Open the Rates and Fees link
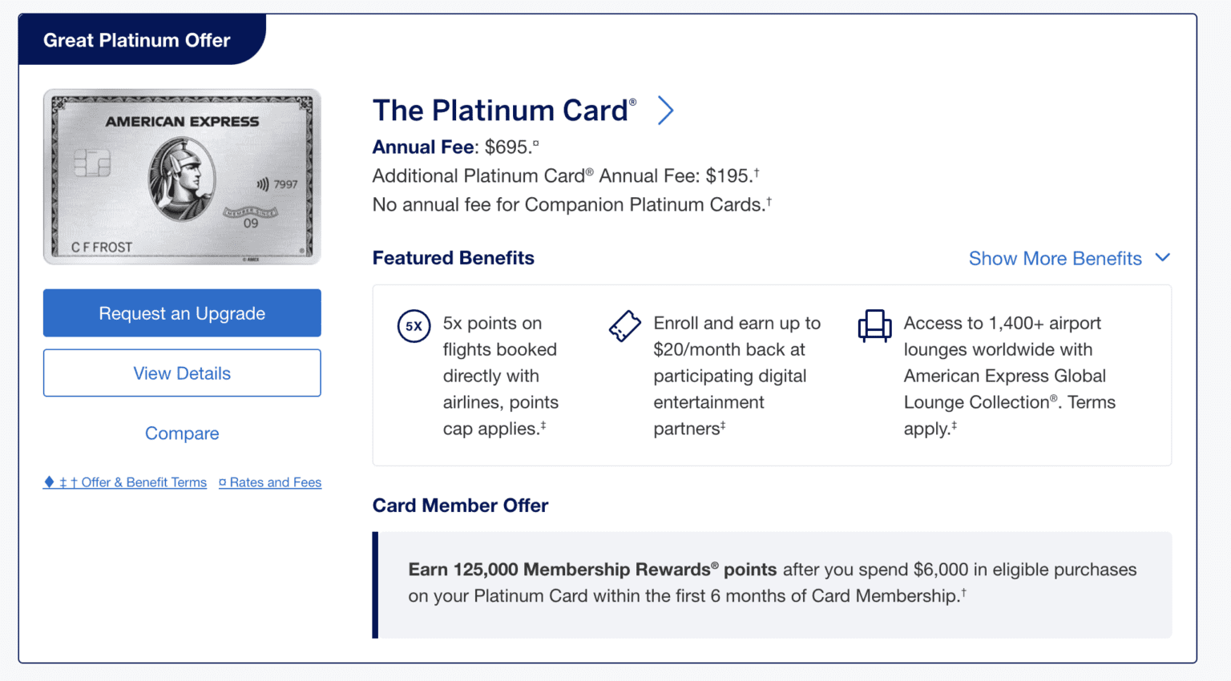Image resolution: width=1231 pixels, height=681 pixels. [x=275, y=482]
